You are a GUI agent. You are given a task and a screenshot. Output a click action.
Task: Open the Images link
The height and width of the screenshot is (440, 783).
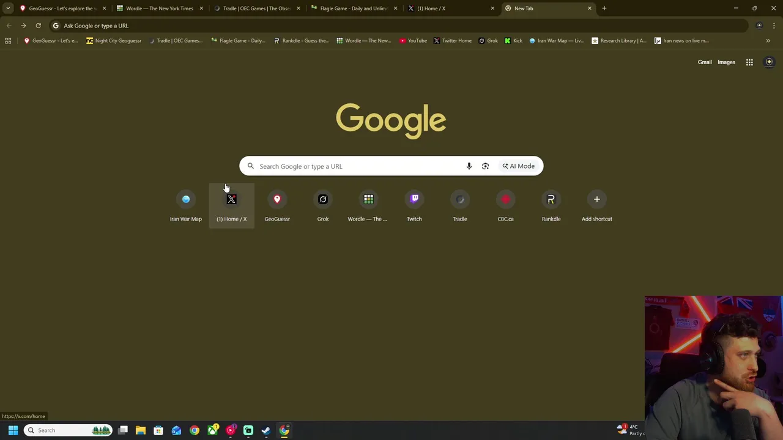[726, 62]
